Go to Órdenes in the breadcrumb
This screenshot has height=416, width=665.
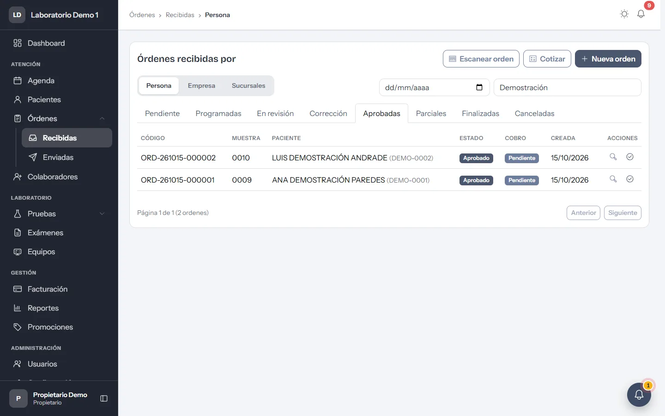(142, 15)
